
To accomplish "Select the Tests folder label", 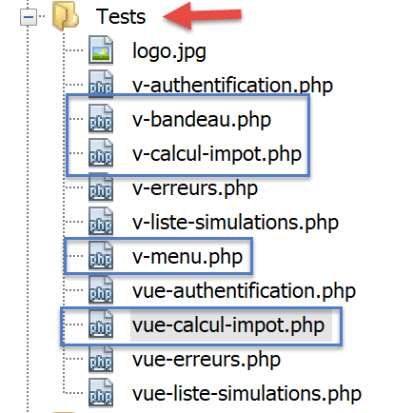I will pos(121,16).
